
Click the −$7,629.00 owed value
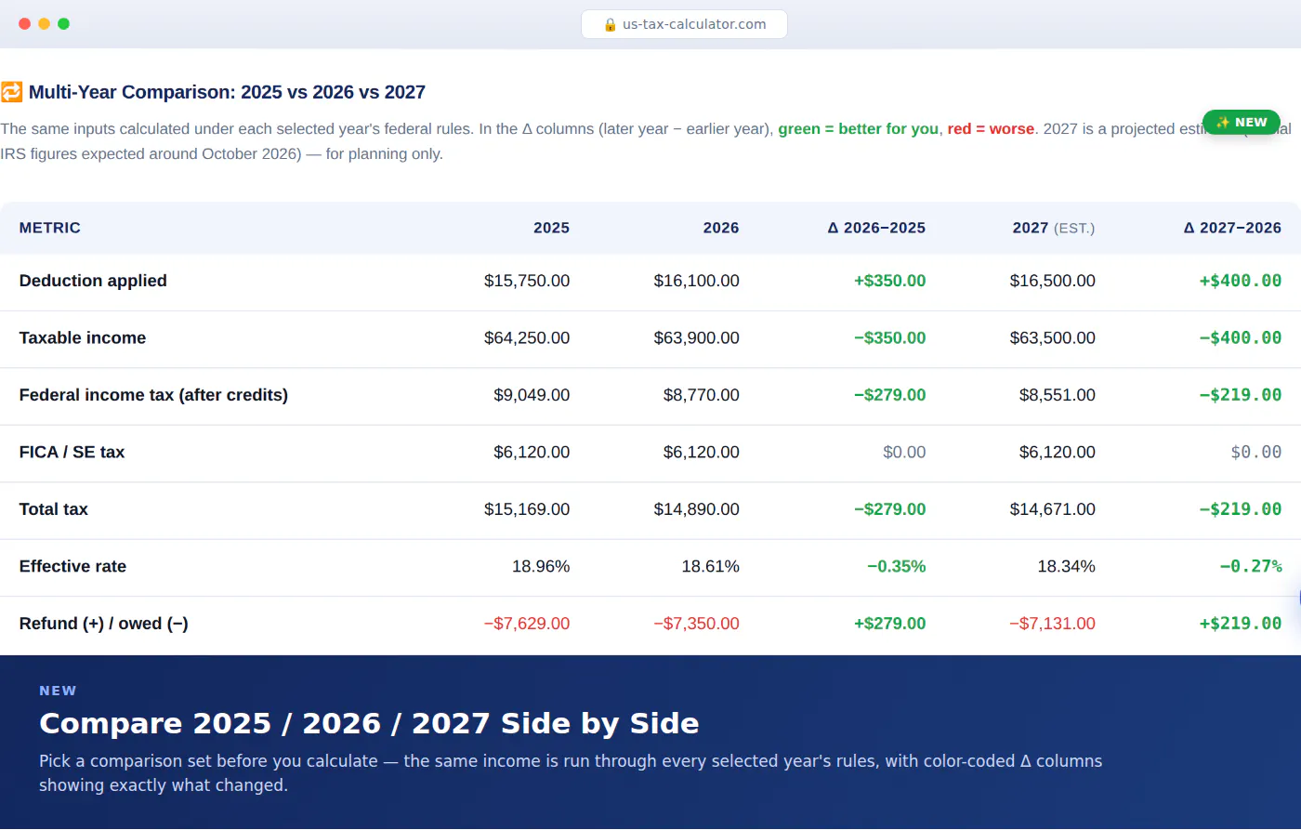[527, 624]
